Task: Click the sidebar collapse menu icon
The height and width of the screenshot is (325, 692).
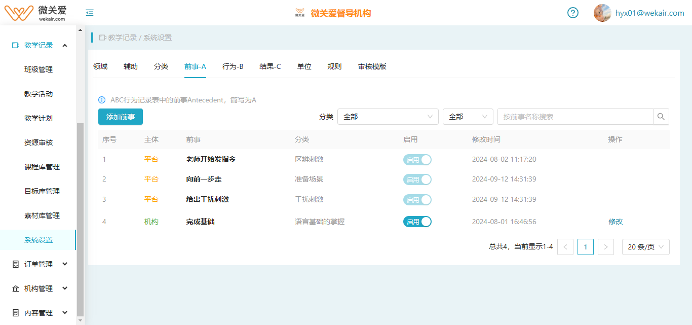Action: tap(90, 13)
